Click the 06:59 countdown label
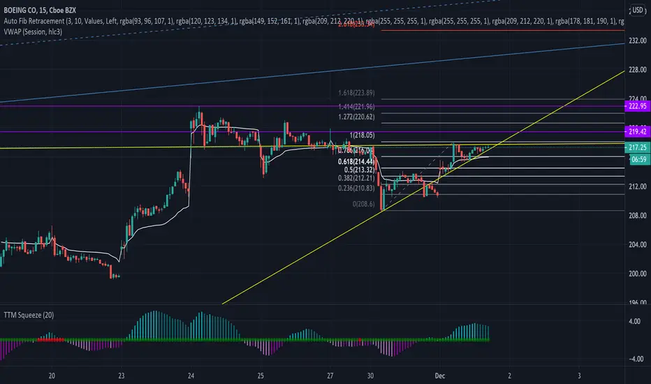651x384 pixels. 638,159
